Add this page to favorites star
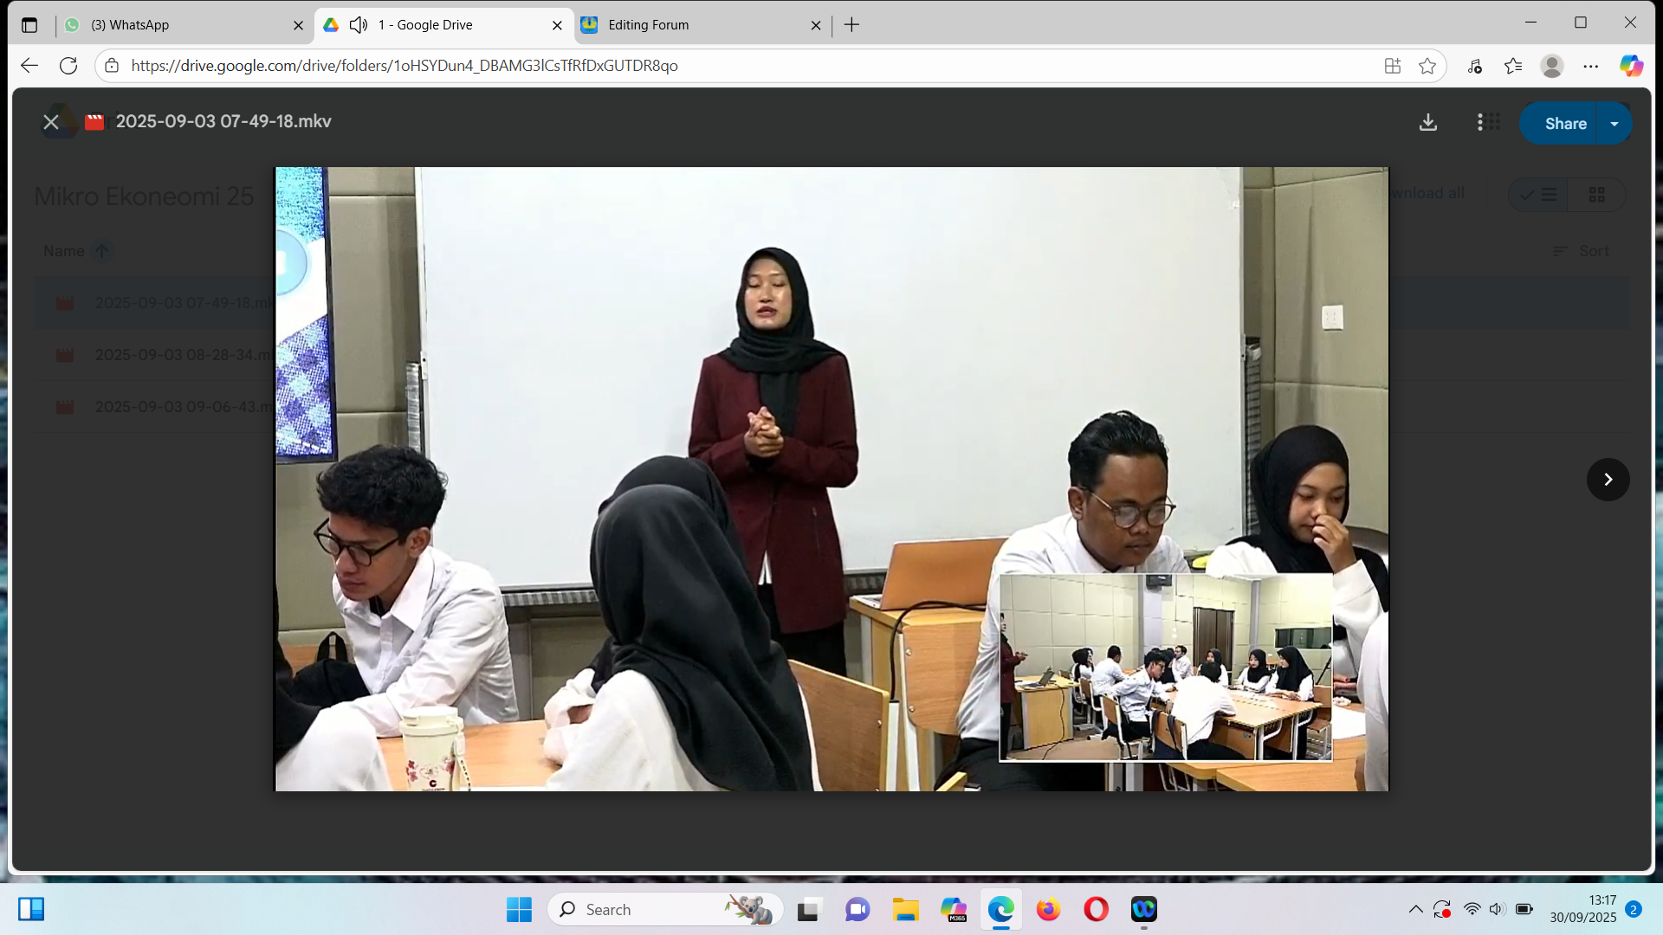The width and height of the screenshot is (1663, 935). [x=1427, y=66]
